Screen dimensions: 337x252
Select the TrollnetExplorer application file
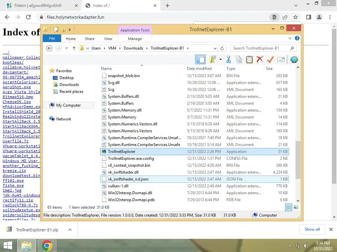point(194,152)
